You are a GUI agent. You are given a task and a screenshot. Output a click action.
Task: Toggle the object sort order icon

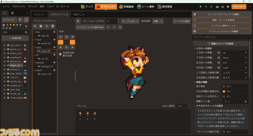point(20,20)
